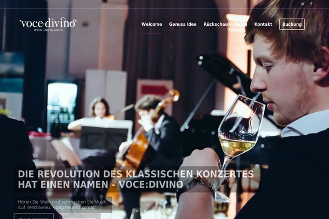Click the voce:divino logo
Viewport: 329px width, 219px height.
tap(48, 25)
